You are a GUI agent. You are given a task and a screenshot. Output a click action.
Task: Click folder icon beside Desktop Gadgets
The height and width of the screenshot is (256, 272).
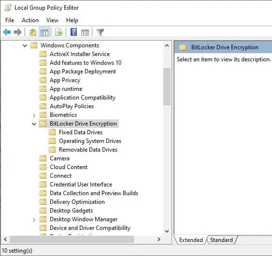tap(43, 211)
